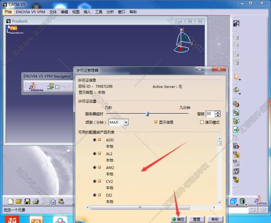
Task: Expand the AL2 license entry
Action: 94,154
